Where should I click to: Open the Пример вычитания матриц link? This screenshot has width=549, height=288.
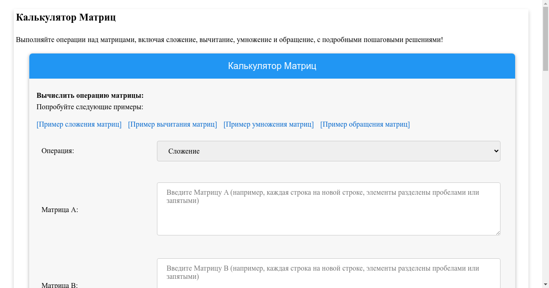(x=172, y=124)
